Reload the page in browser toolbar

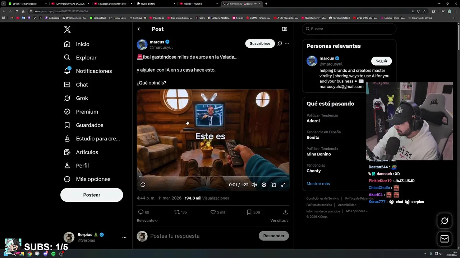17,11
